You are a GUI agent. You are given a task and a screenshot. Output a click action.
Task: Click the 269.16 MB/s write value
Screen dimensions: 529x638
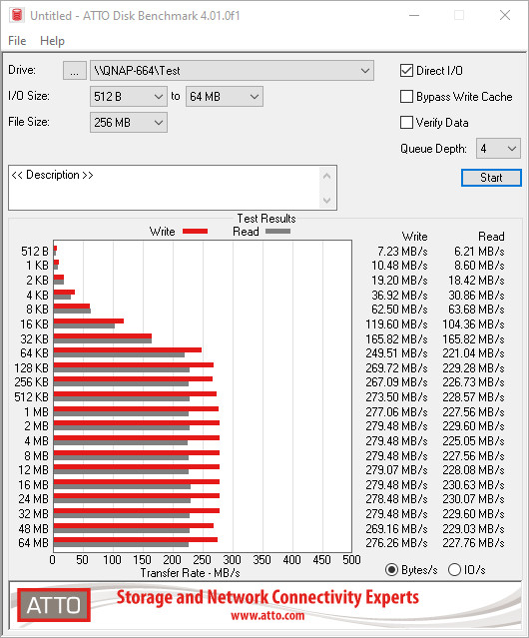coord(396,528)
